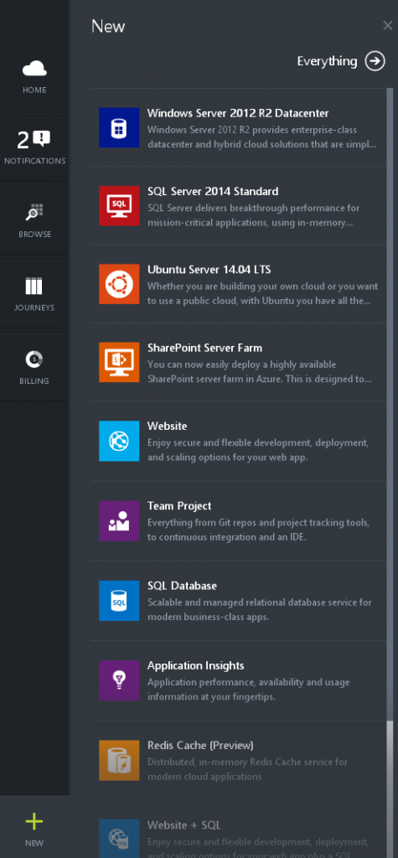
Task: Click the SharePoint Server Farm title
Action: pyautogui.click(x=204, y=348)
